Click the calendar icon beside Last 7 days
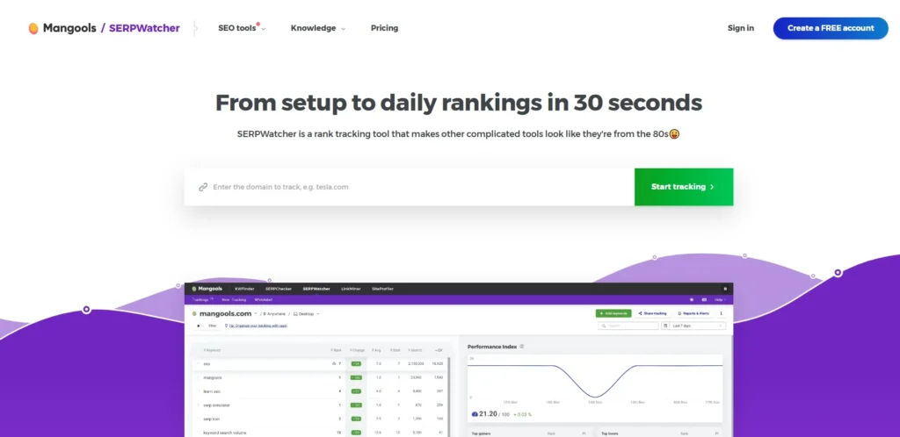The height and width of the screenshot is (437, 900). (666, 326)
